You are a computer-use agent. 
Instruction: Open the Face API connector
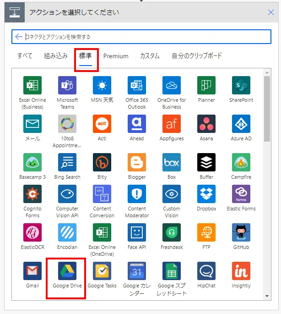click(x=137, y=232)
